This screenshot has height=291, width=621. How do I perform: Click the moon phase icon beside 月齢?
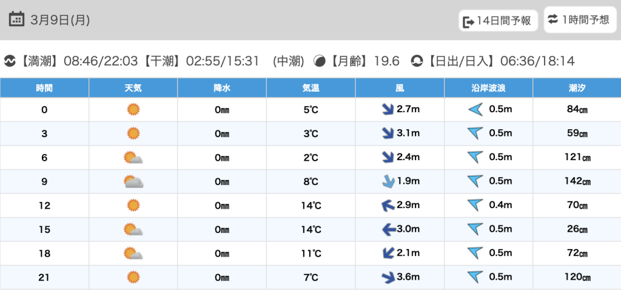pyautogui.click(x=319, y=61)
